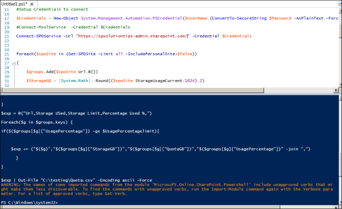Click the '#Connect-MsolService' comment line
The image size is (342, 209).
click(x=73, y=27)
